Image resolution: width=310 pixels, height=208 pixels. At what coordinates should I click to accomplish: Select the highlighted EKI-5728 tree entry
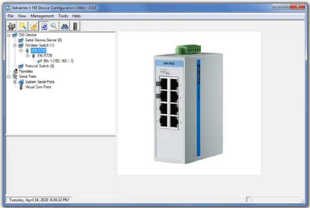(39, 51)
